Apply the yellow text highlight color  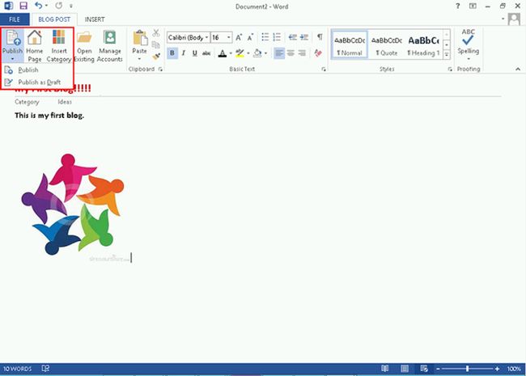(240, 53)
